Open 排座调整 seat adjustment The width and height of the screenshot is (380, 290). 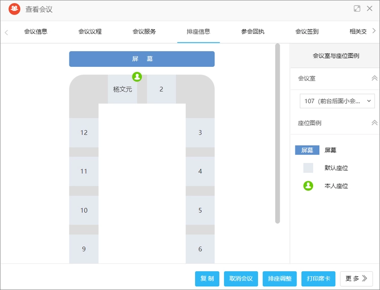280,279
